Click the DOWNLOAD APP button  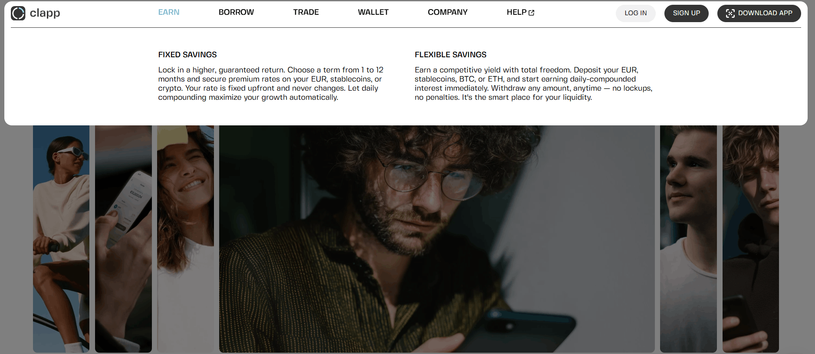click(759, 13)
